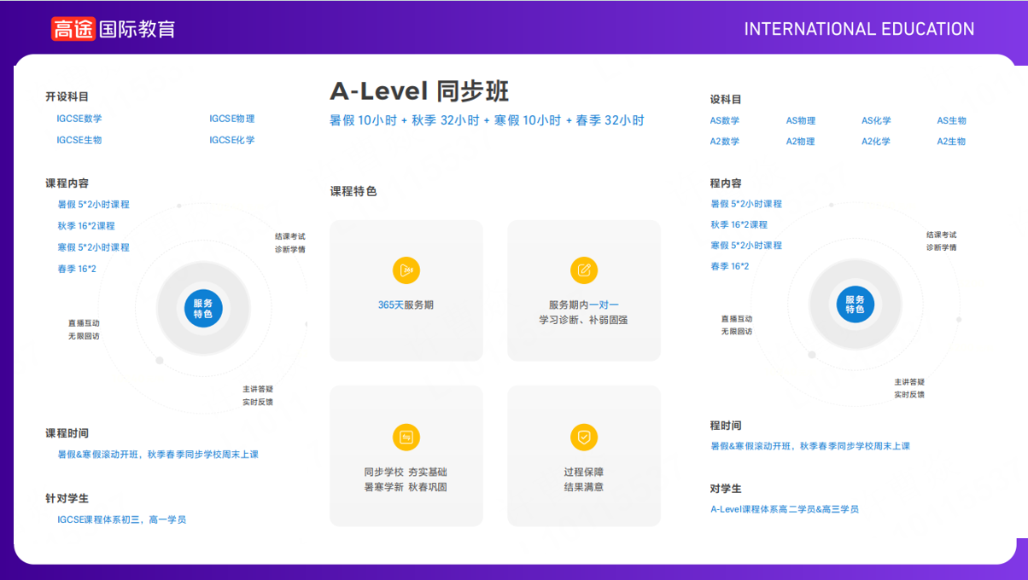Click the INTERNATIONAL EDUCATION header text
The image size is (1028, 580).
click(x=859, y=29)
